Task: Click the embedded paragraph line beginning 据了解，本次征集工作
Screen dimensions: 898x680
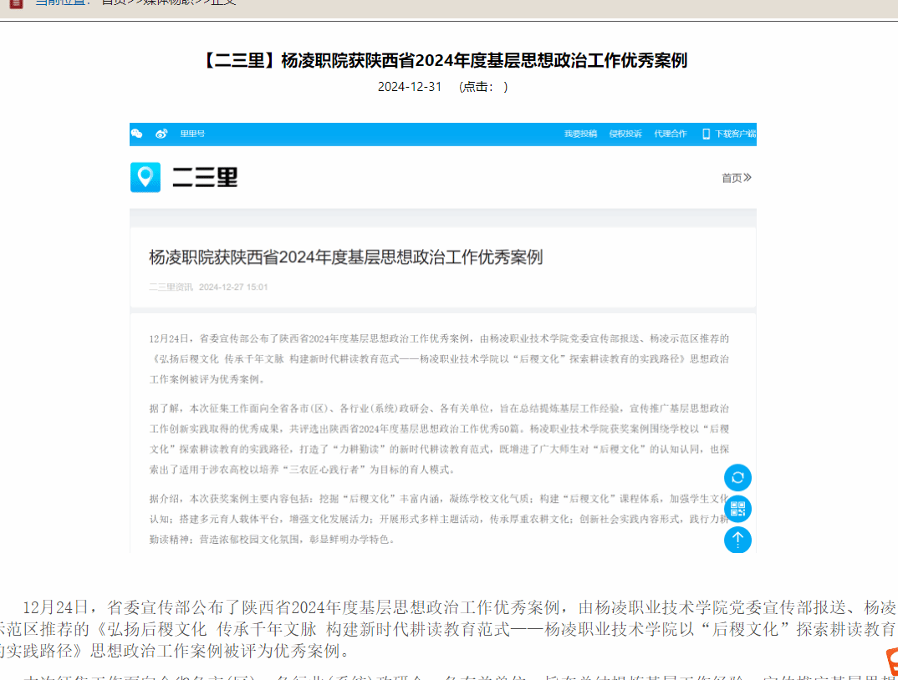Action: 439,409
